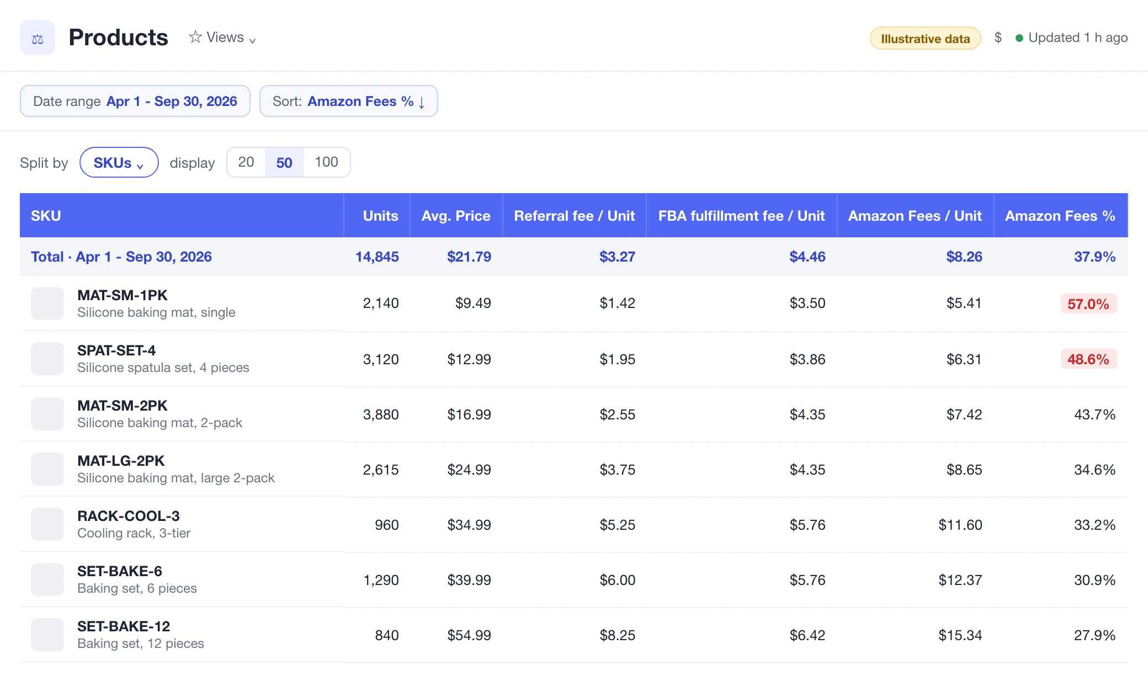The image size is (1148, 681).
Task: Sort by Amazon Fees / Unit header
Action: [x=915, y=216]
